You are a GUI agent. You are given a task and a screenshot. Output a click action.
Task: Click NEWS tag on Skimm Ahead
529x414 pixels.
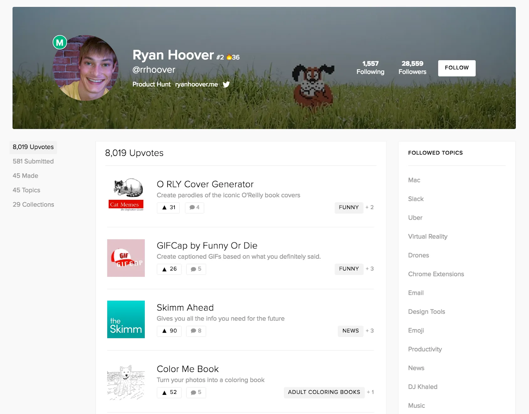[x=350, y=331]
